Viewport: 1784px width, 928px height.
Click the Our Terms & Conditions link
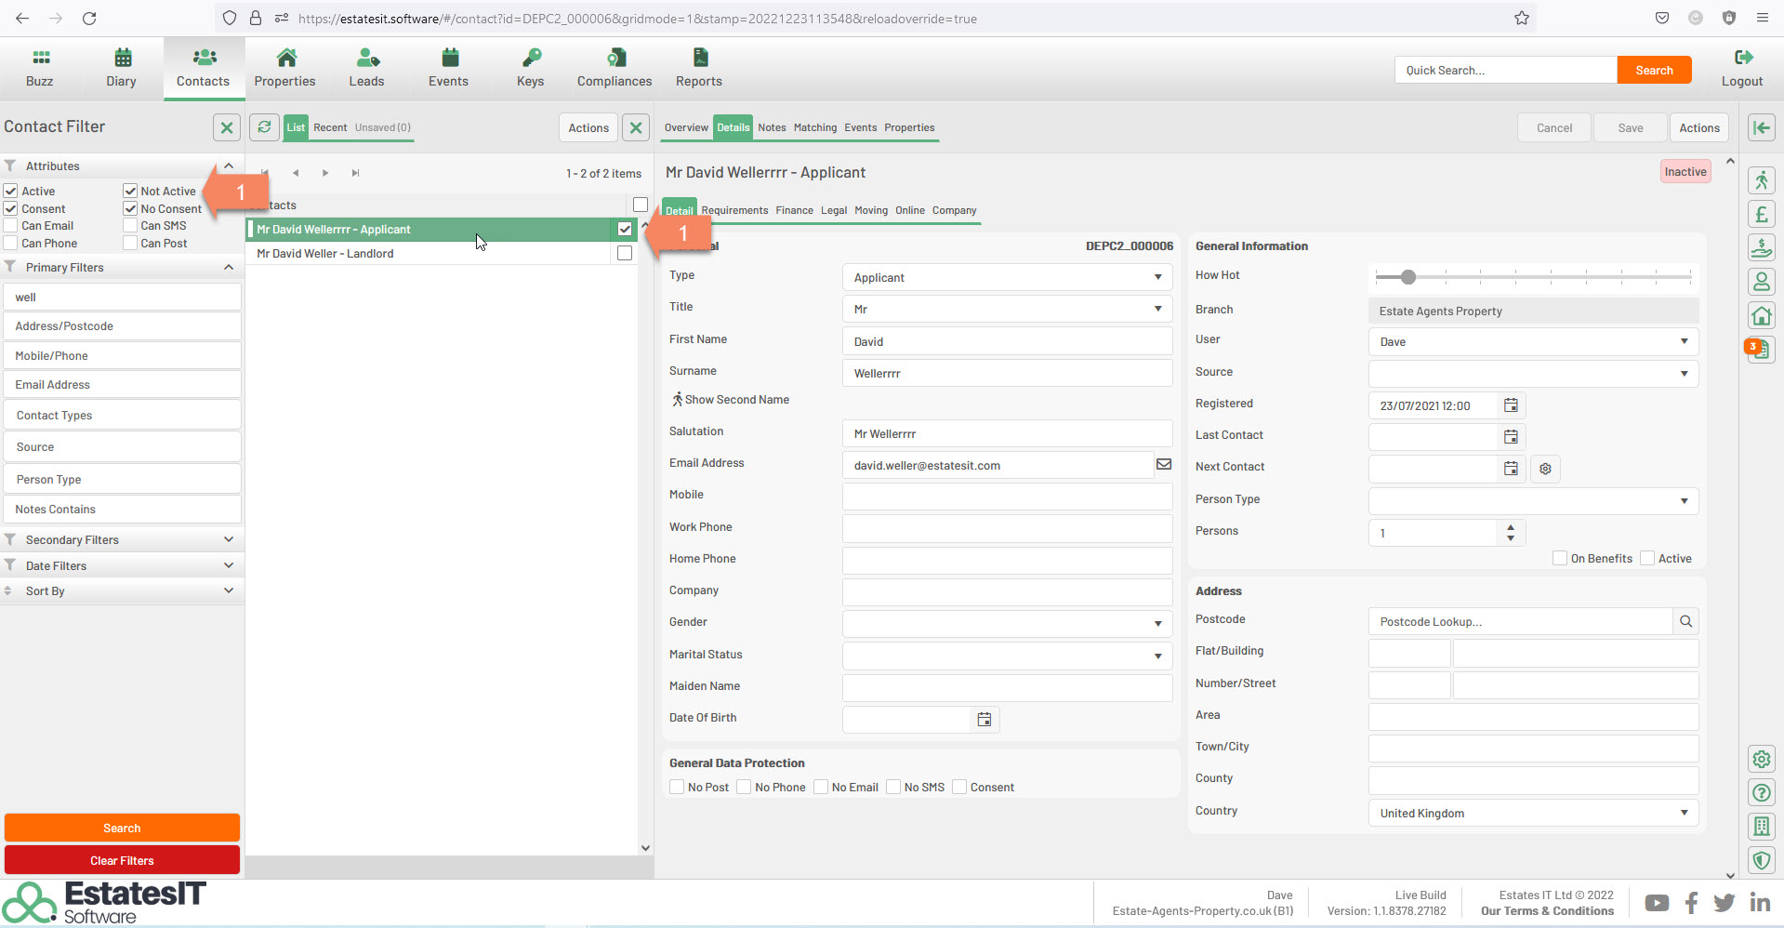point(1547,911)
